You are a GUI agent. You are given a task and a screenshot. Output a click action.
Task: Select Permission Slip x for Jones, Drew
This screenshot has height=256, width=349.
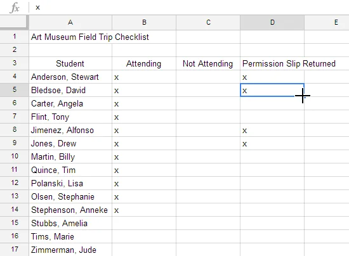[x=272, y=144]
